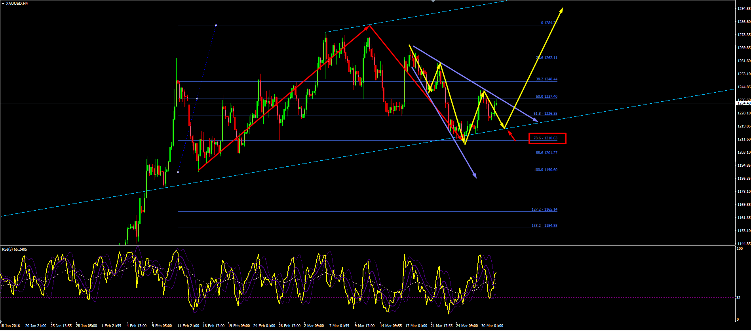The image size is (751, 331).
Task: Select the purple arrowhead pointing down near 1190.60
Action: pos(475,175)
